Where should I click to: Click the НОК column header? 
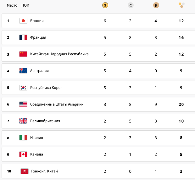tap(25, 5)
